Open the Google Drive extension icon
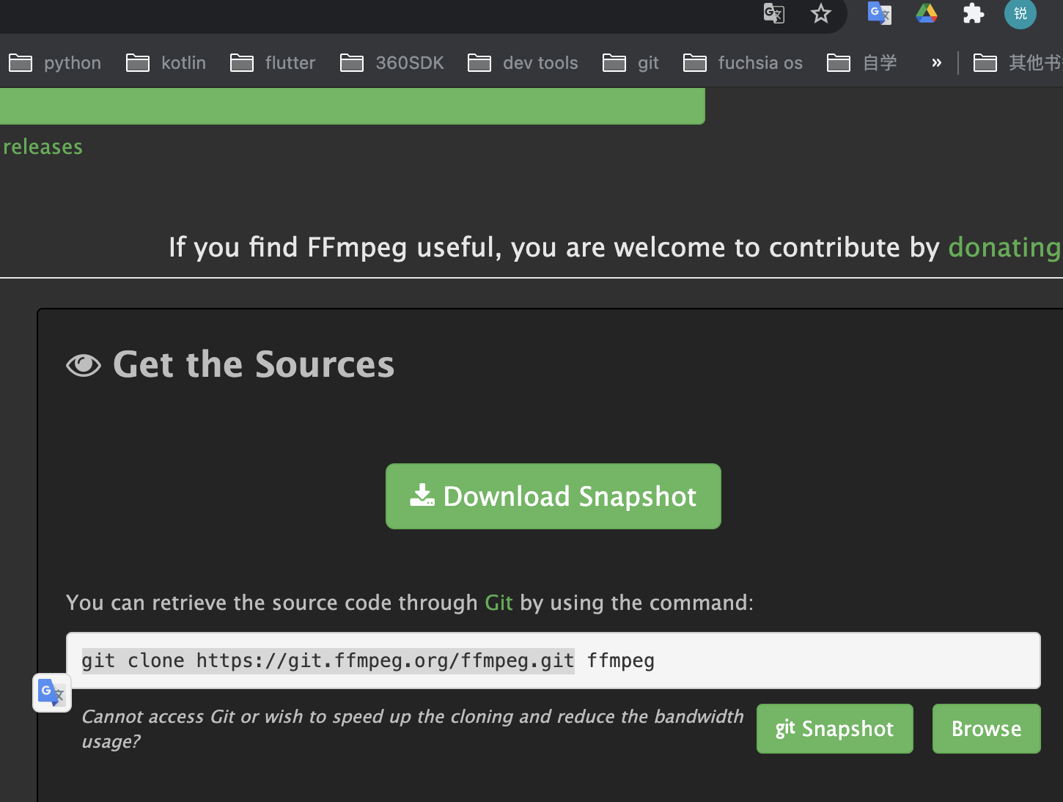This screenshot has height=802, width=1063. [927, 13]
